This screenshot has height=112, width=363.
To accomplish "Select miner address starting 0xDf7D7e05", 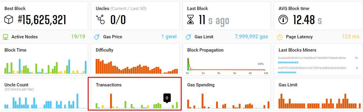I will [312, 68].
